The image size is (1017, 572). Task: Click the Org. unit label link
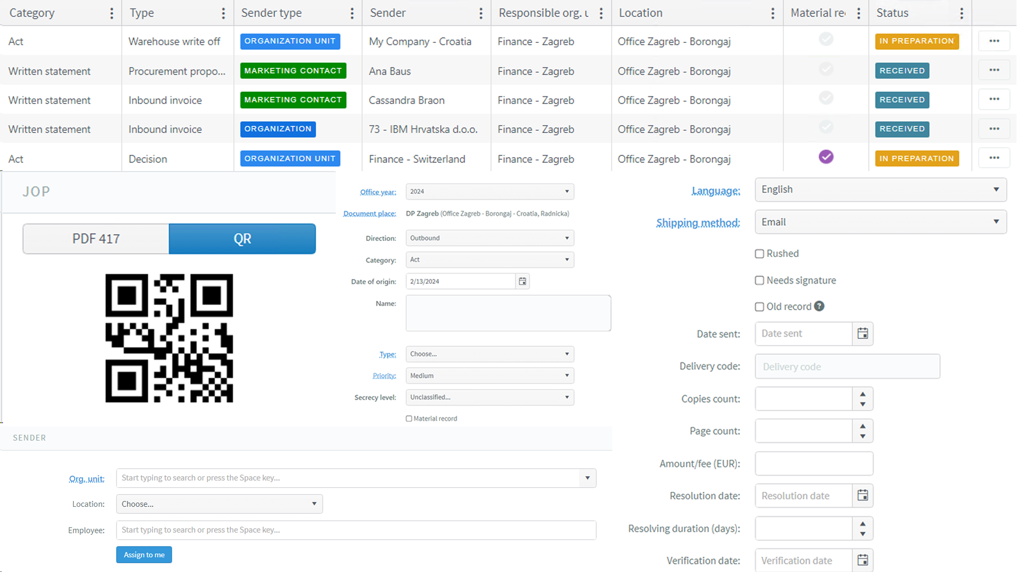[87, 479]
